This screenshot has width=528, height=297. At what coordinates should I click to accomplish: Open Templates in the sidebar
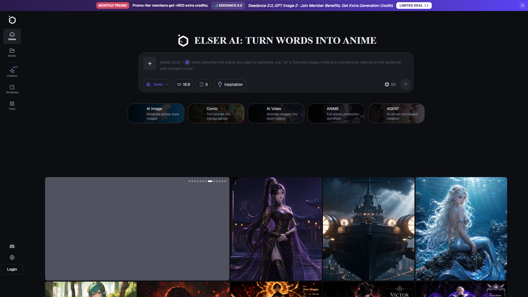click(12, 89)
